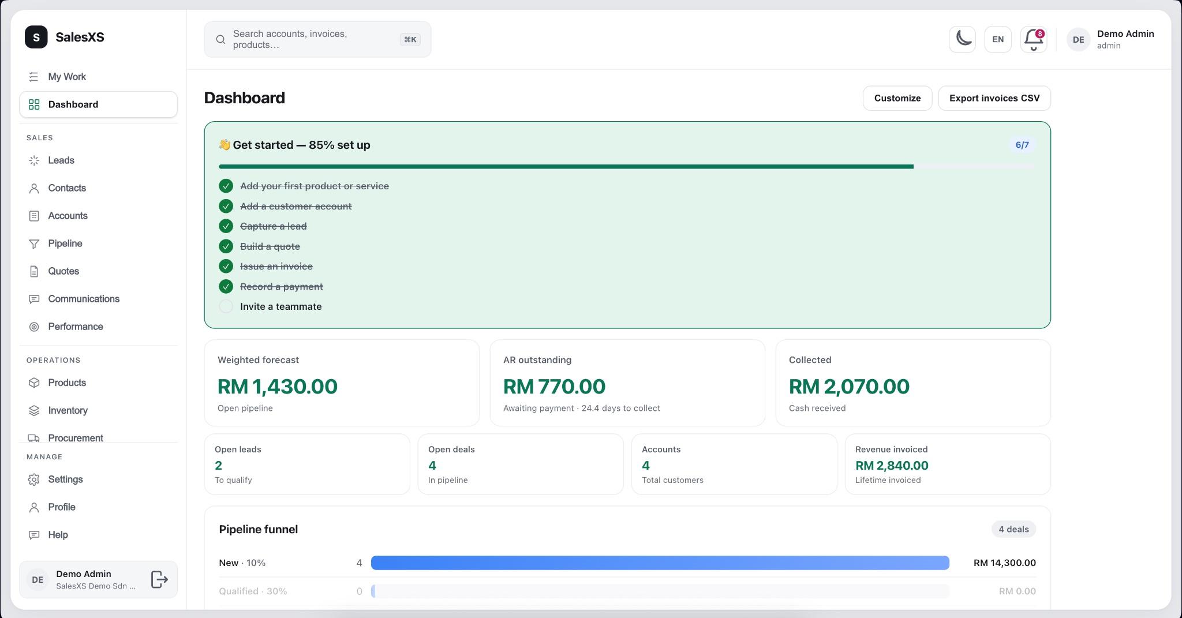
Task: Toggle the Build a quote checkmark
Action: (x=226, y=246)
